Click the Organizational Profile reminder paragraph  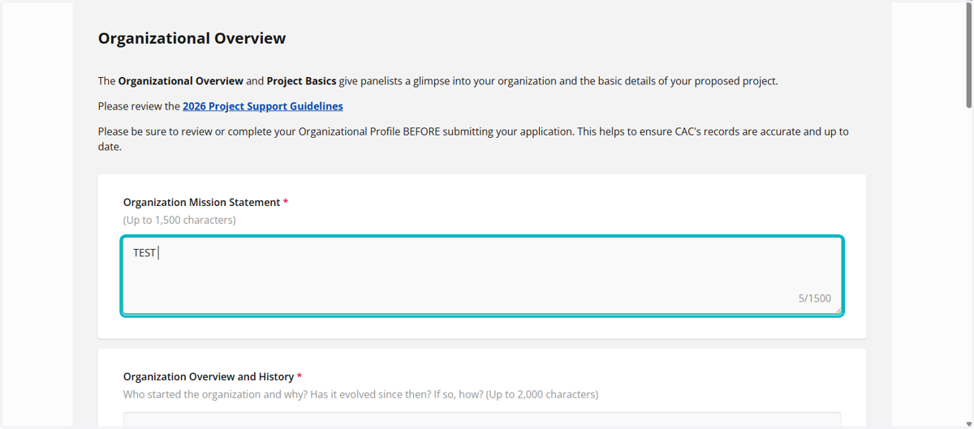[473, 139]
